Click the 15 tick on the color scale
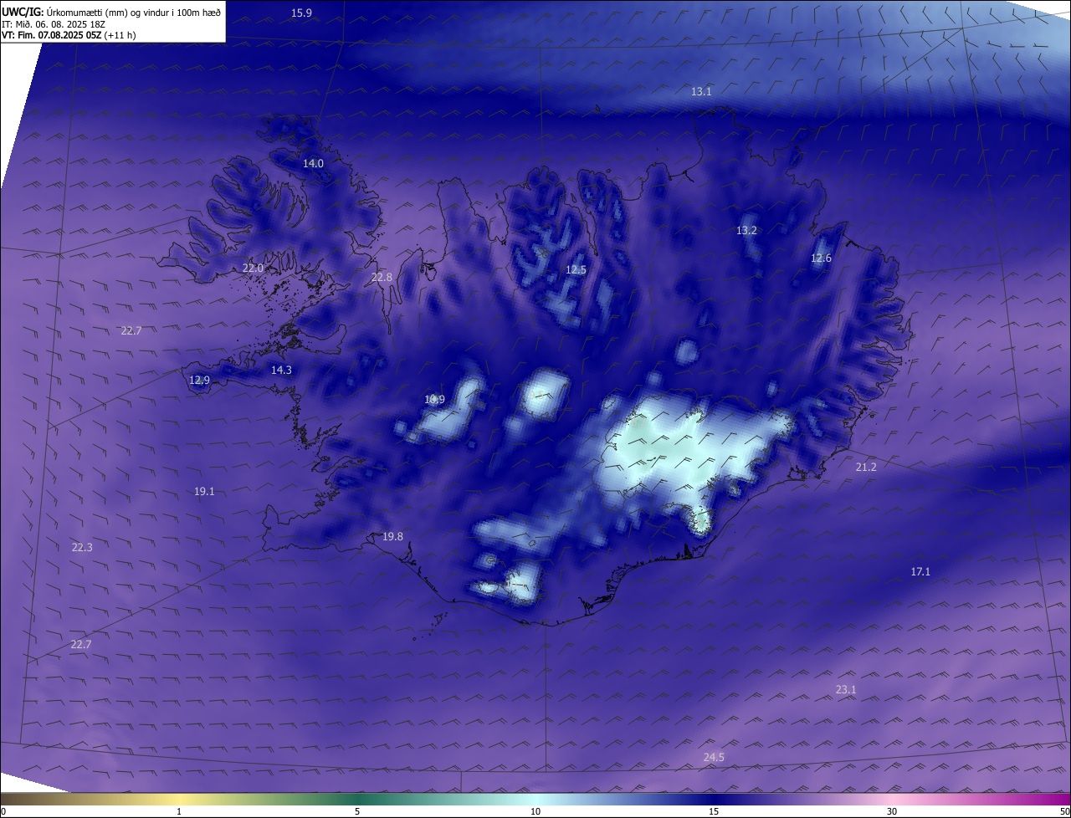 714,811
